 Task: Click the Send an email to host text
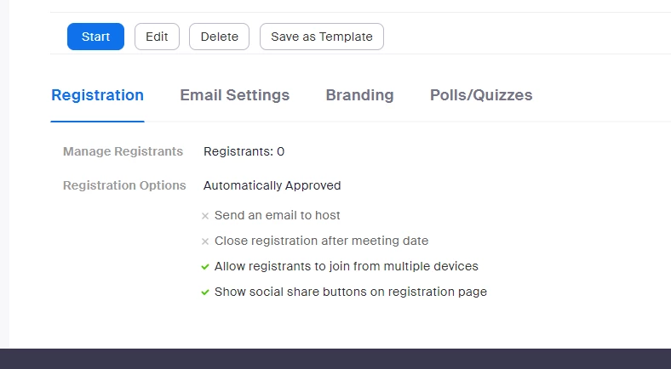[278, 215]
